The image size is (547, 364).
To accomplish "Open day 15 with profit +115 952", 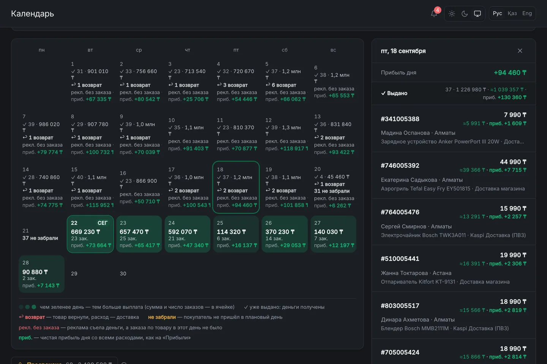I will (x=90, y=187).
